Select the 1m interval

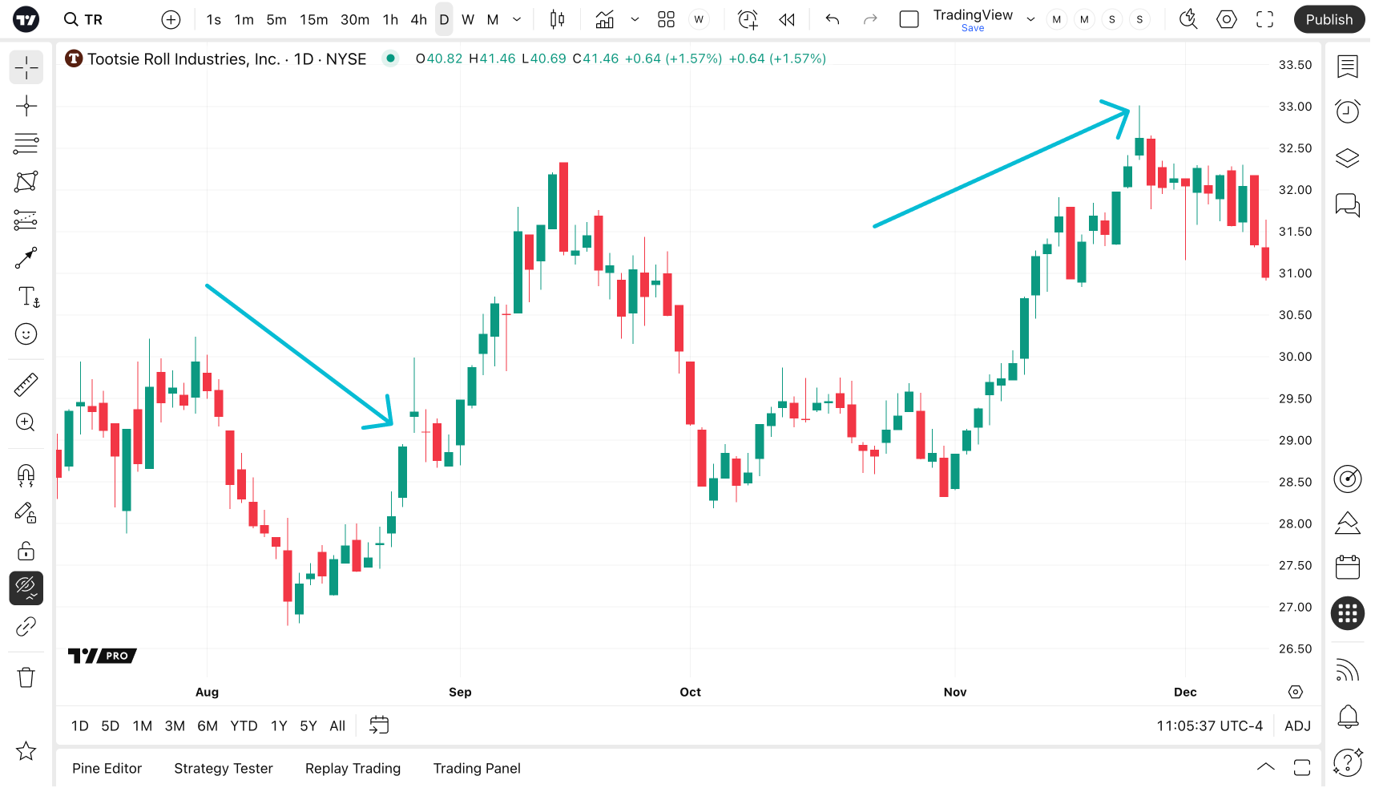244,19
